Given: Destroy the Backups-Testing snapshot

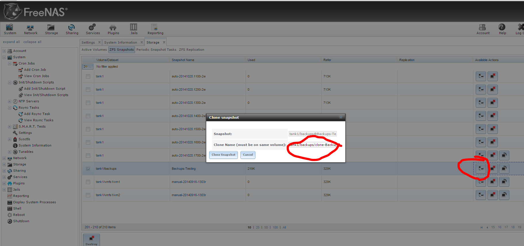Looking at the screenshot, I should (492, 169).
